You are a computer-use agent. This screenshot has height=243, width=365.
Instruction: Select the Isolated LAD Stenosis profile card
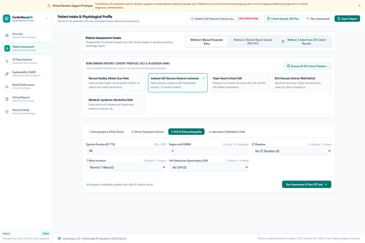[178, 83]
